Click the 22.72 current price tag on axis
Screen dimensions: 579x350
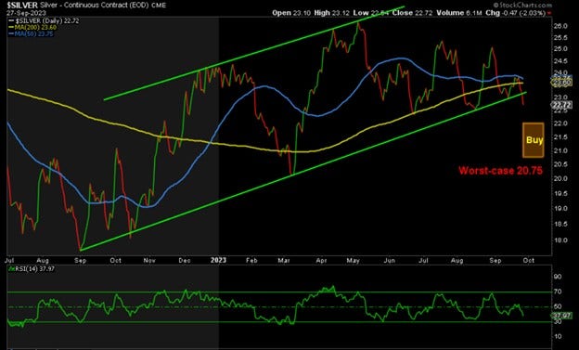tap(561, 105)
